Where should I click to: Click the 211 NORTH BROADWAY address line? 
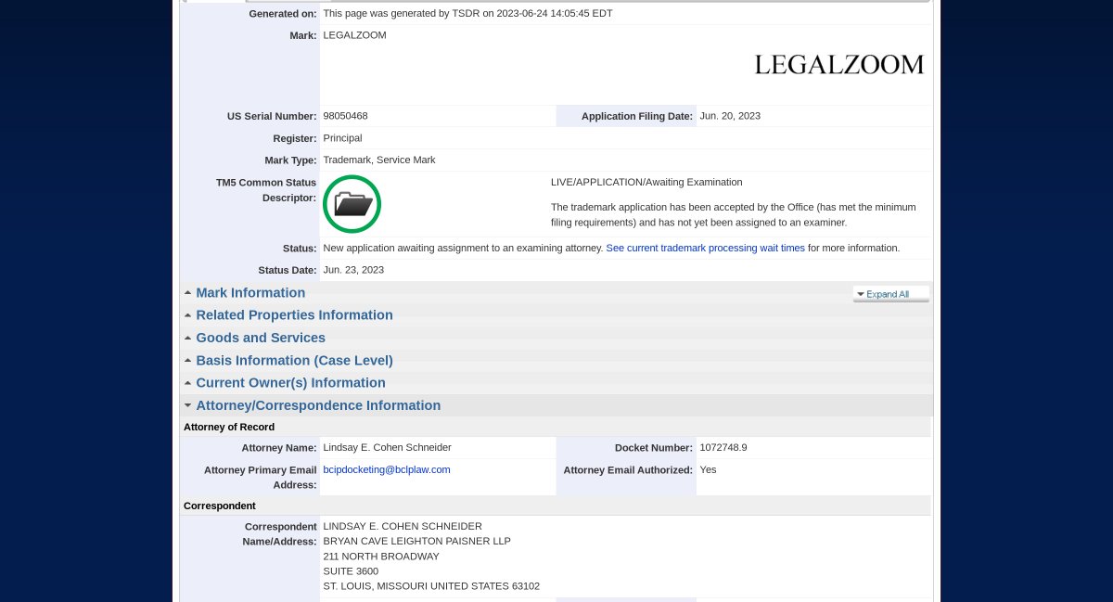click(381, 557)
